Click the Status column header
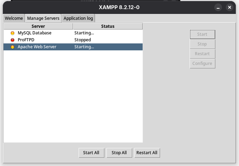Viewport: 239px width, 166px height. pyautogui.click(x=108, y=26)
